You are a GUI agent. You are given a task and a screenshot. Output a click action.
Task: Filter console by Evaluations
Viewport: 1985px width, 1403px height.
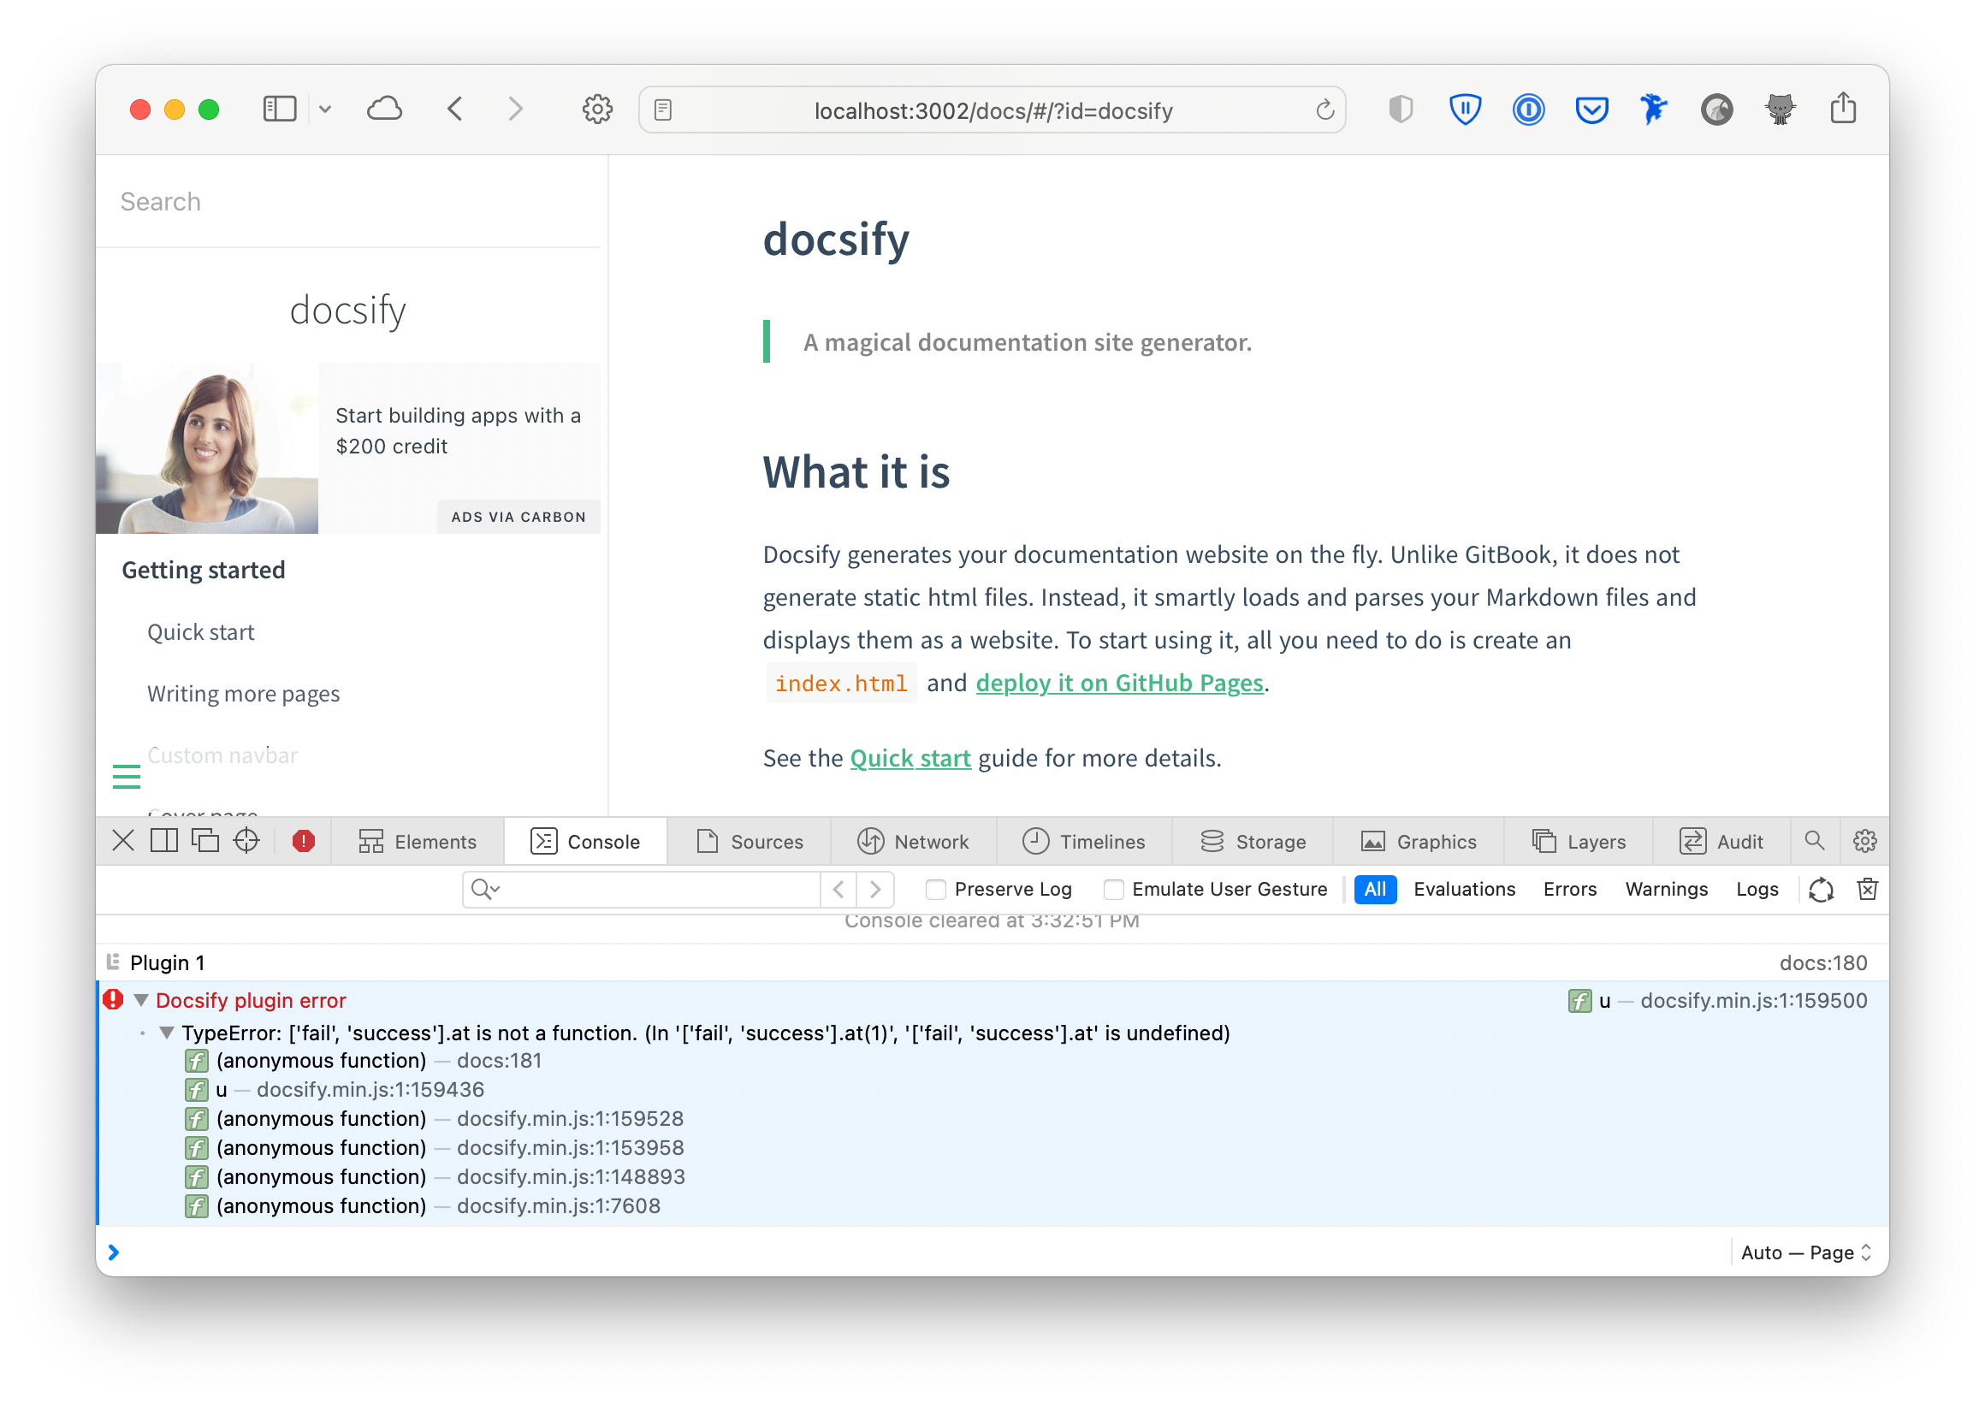(x=1464, y=890)
